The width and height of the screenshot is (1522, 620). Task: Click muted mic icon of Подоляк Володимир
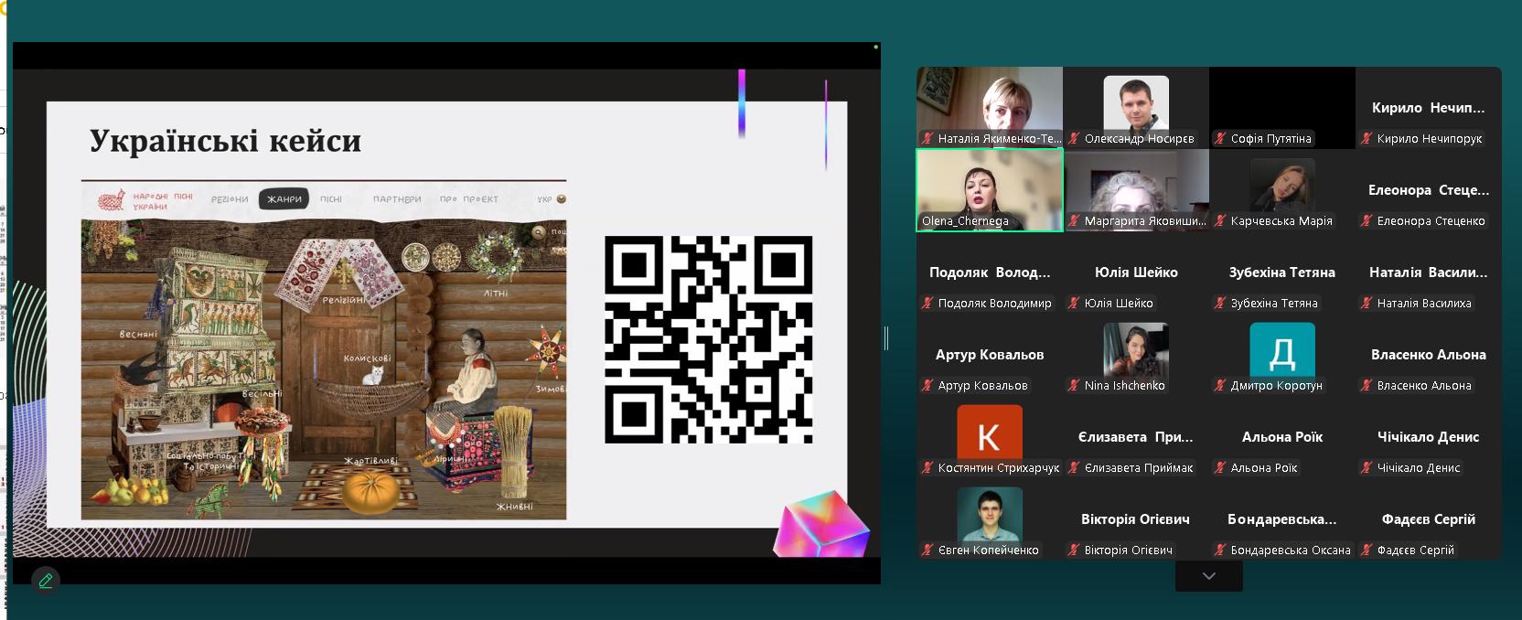pos(927,304)
